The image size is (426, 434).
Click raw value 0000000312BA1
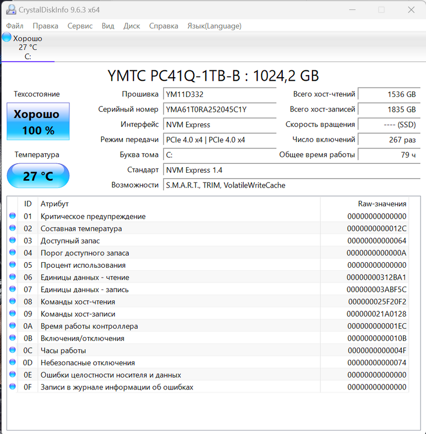click(376, 277)
